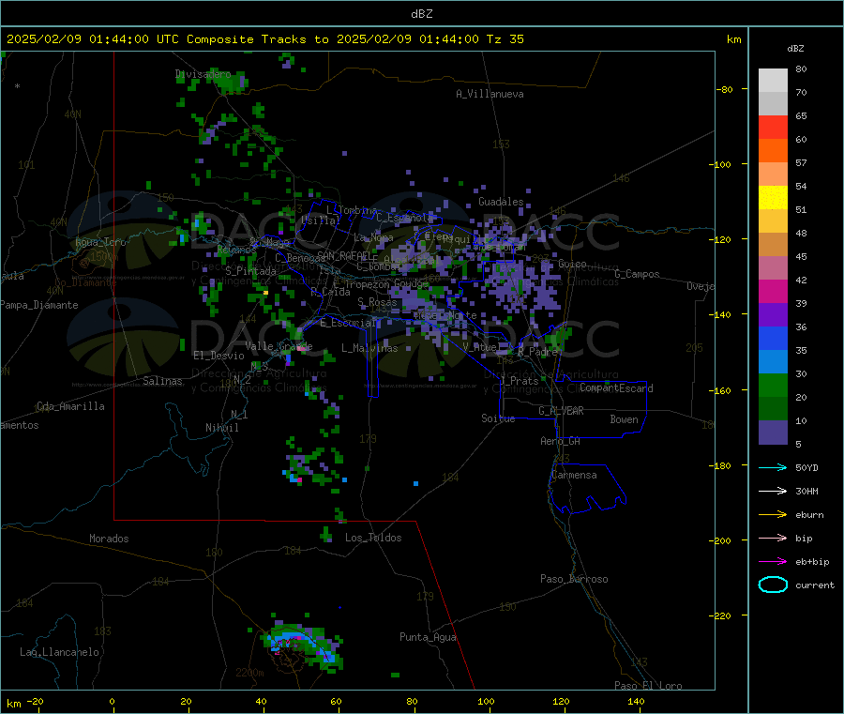Click the '2025/02/09 01:44:00 UTC' timestamp text

click(x=93, y=39)
